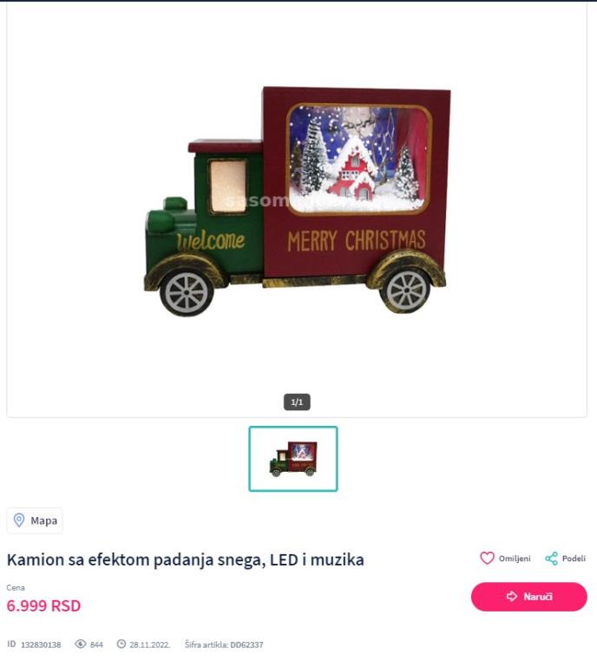Click the clock icon next to the date
Viewport: 597px width, 667px height.
tap(121, 644)
